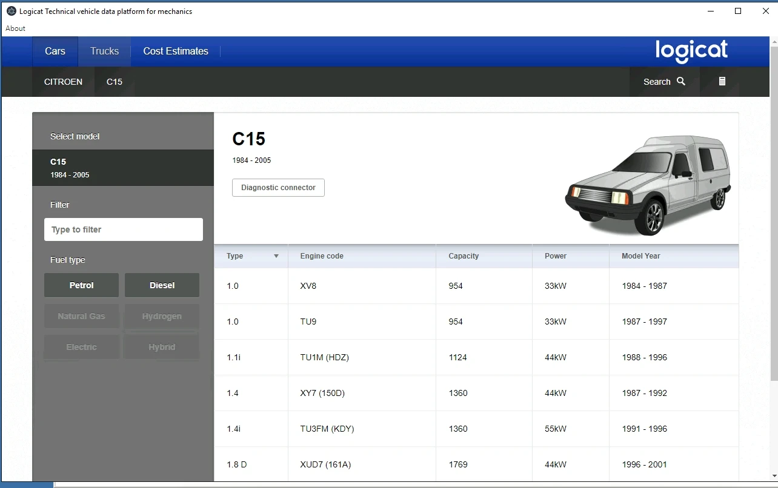778x488 pixels.
Task: Click the Select model heading
Action: pyautogui.click(x=75, y=136)
